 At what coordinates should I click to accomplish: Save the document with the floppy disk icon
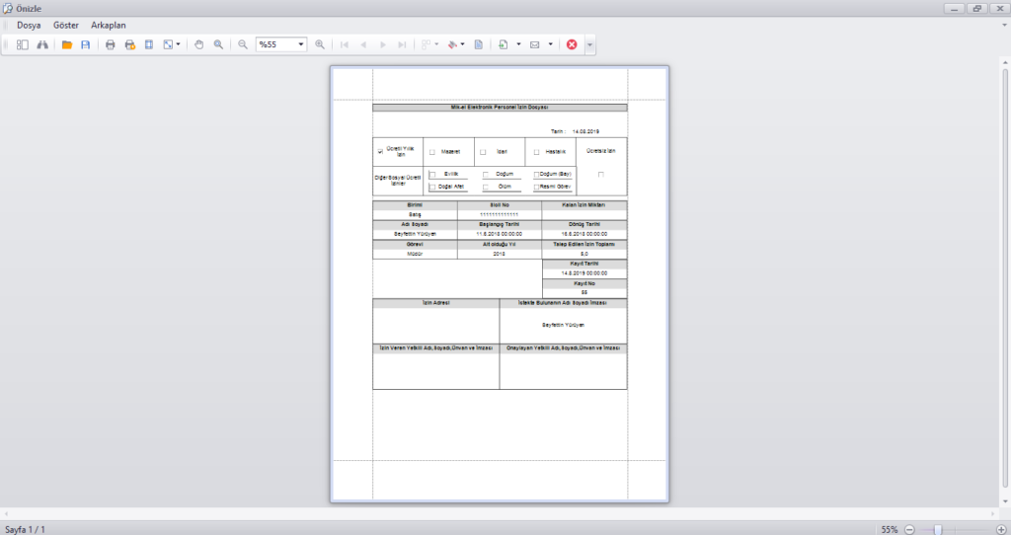tap(86, 44)
